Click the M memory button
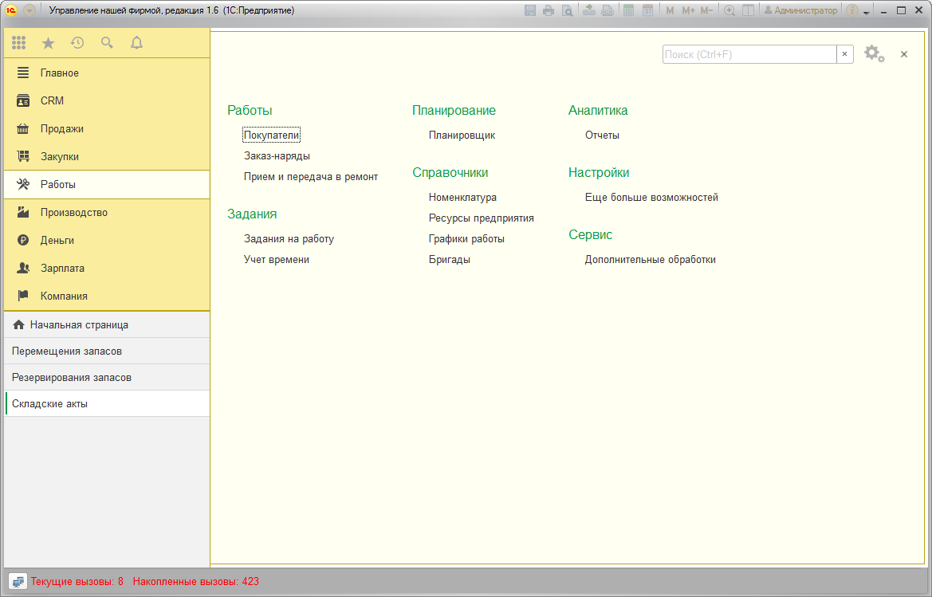This screenshot has height=597, width=932. point(670,10)
